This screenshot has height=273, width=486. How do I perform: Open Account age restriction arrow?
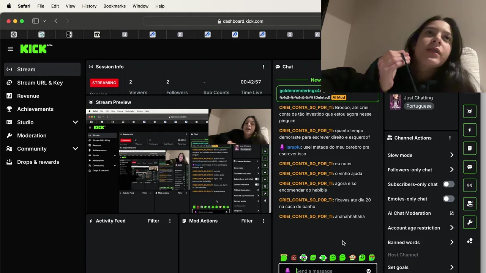451,228
